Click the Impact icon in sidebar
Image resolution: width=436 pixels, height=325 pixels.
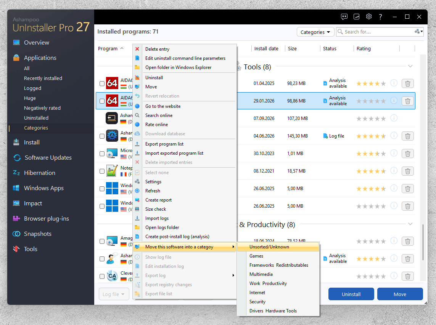[x=16, y=203]
